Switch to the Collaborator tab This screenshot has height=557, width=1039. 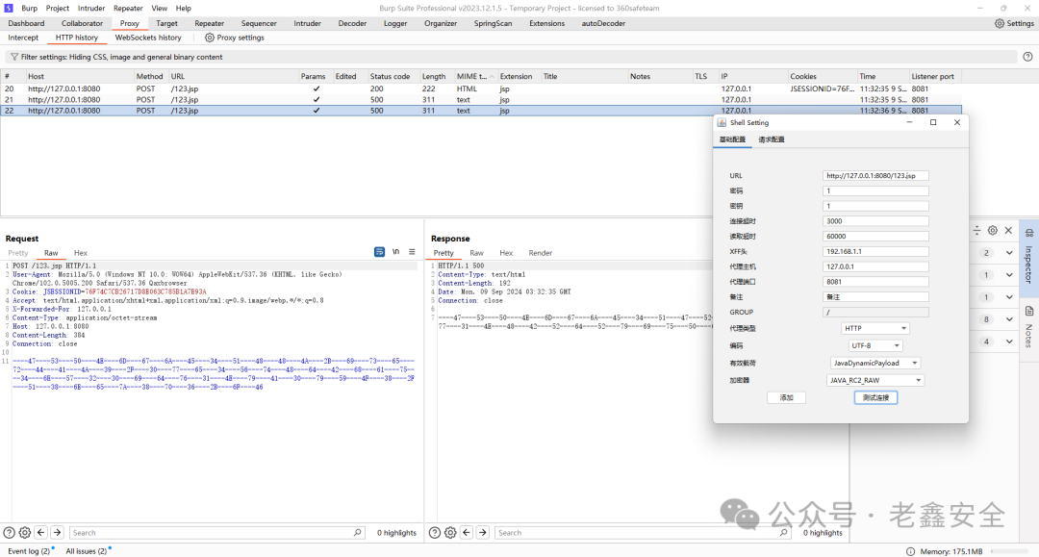pos(82,23)
